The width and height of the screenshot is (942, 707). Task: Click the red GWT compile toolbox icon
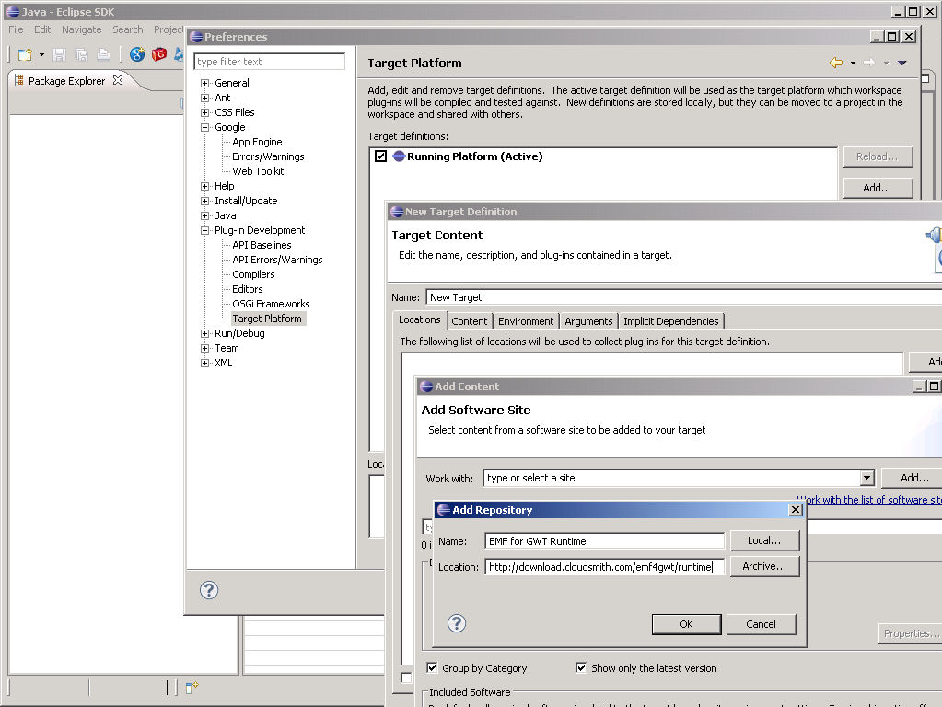(x=159, y=54)
